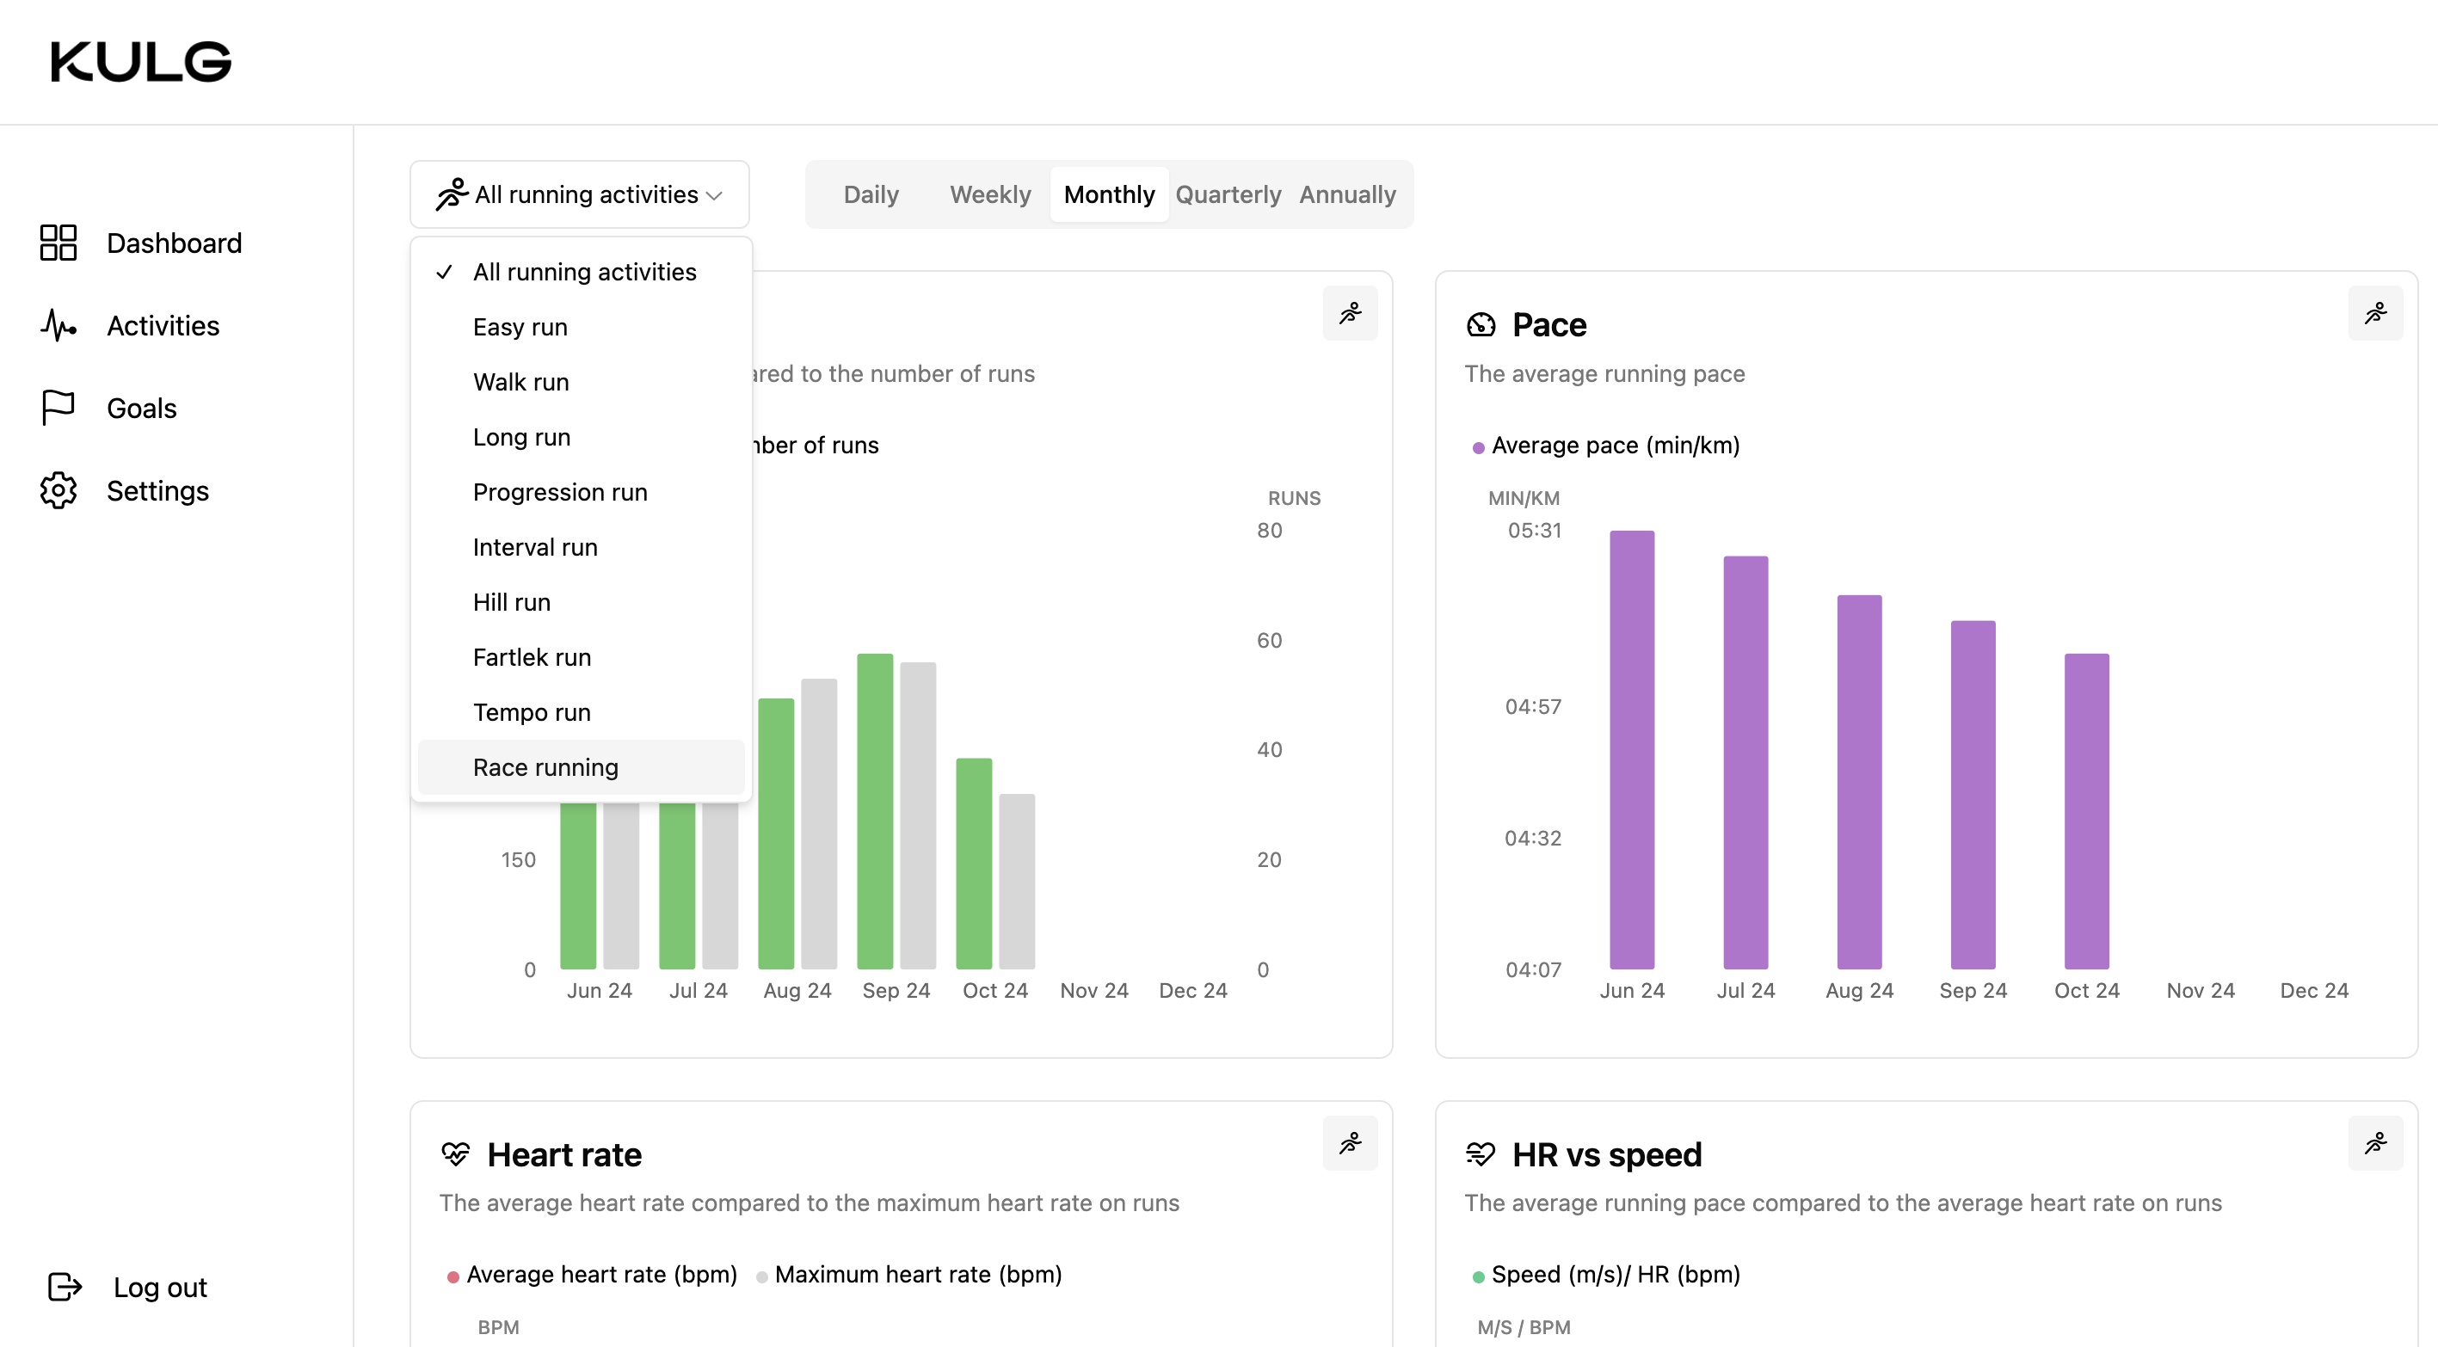2438x1347 pixels.
Task: Click the KULG logo
Action: click(141, 63)
